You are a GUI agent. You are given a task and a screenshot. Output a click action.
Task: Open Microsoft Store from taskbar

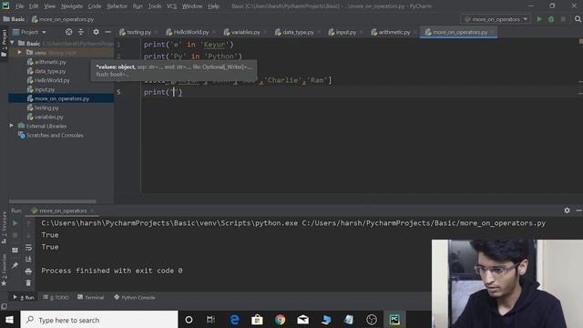[x=257, y=320]
